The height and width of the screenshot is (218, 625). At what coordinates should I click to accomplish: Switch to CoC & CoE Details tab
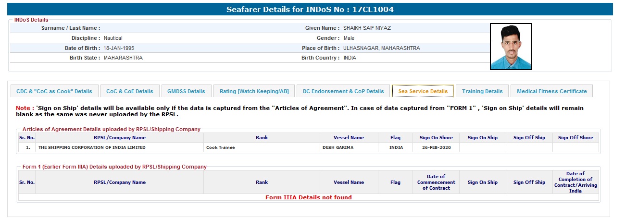pyautogui.click(x=130, y=91)
